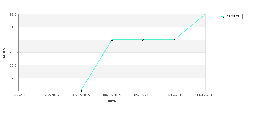Click the 10-12-2015 data point marker
This screenshot has width=276, height=121.
174,40
